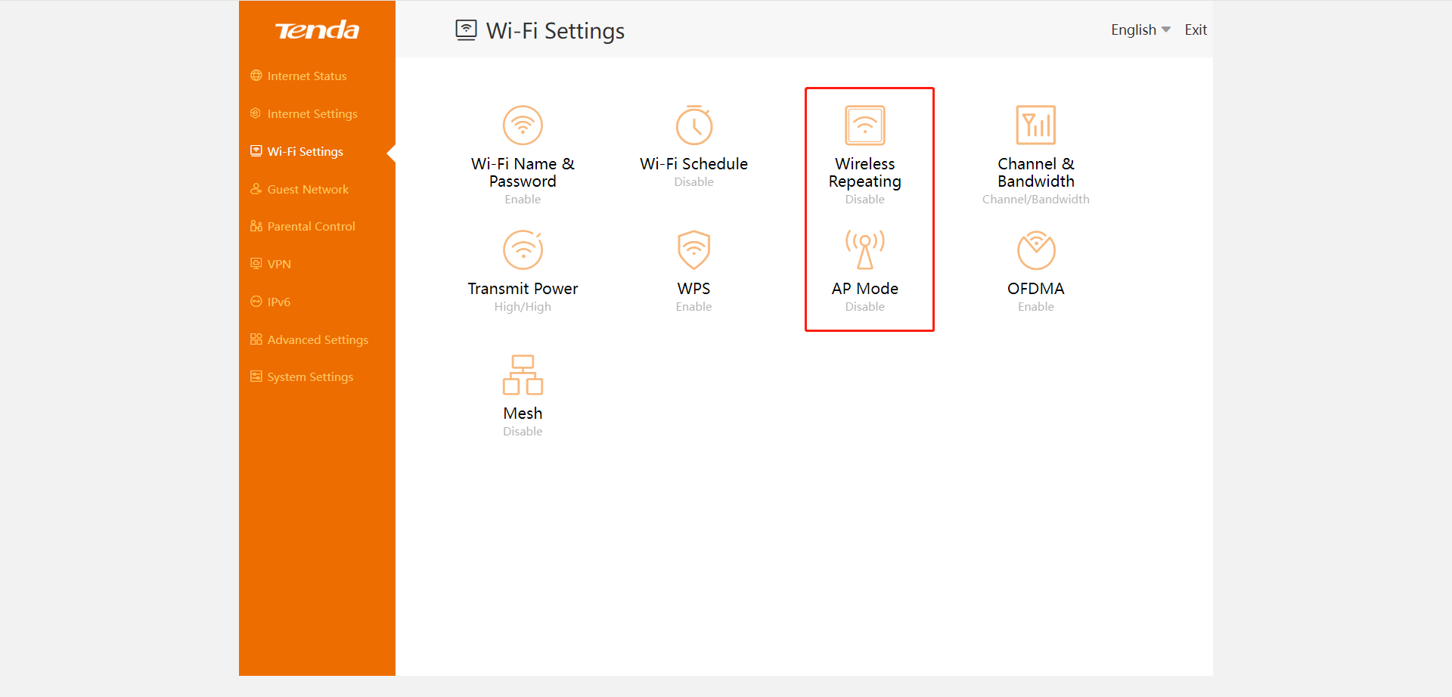Open IPv6 sidebar item

pyautogui.click(x=278, y=302)
